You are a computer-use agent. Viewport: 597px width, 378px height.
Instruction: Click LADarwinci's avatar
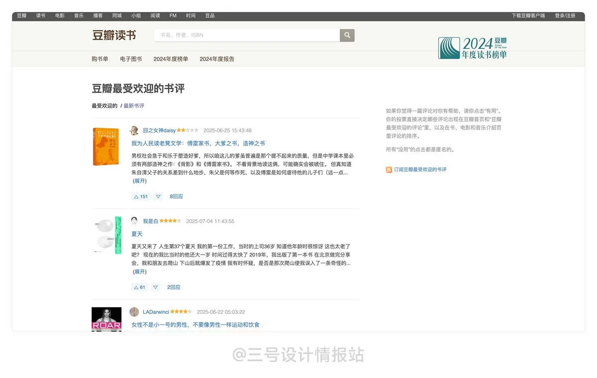tap(134, 312)
